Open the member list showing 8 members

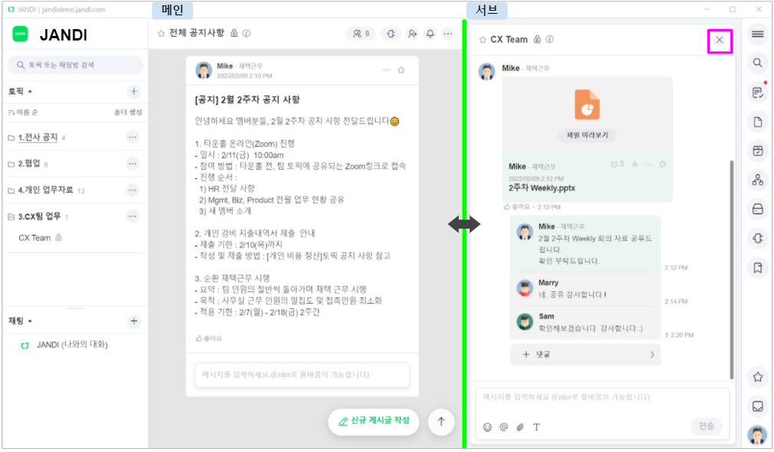361,34
